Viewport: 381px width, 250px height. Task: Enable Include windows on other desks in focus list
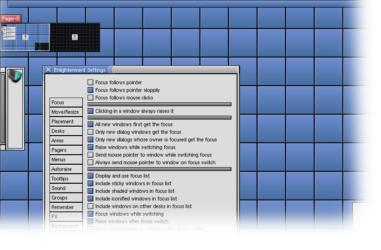pyautogui.click(x=90, y=206)
